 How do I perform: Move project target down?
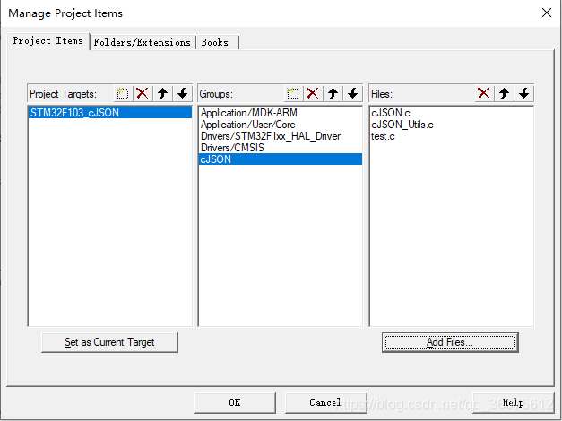coord(183,93)
